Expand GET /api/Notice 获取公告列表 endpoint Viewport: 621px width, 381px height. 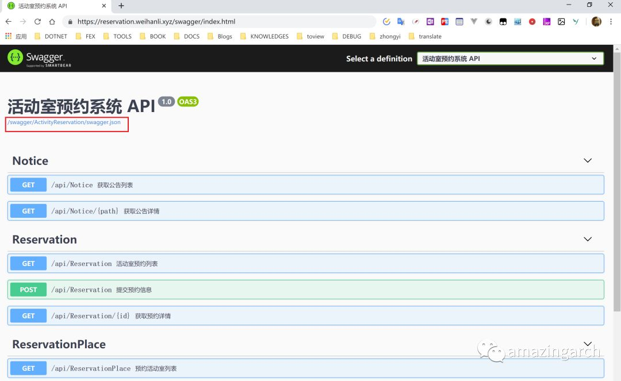coord(306,185)
